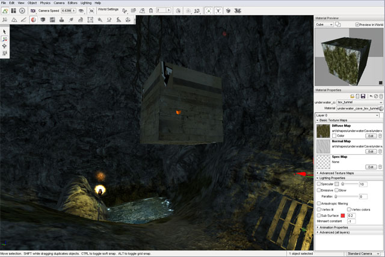Select the arrow selection tool

point(5,31)
